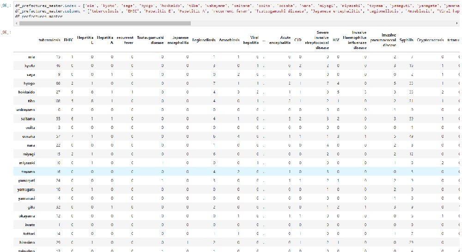
Task: Select the Syphilis column header
Action: (x=407, y=40)
